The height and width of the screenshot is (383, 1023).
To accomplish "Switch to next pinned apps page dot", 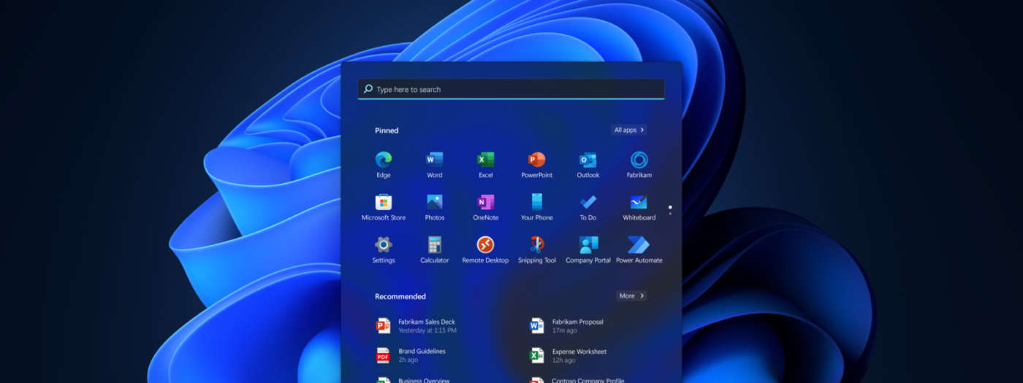I will click(x=670, y=214).
